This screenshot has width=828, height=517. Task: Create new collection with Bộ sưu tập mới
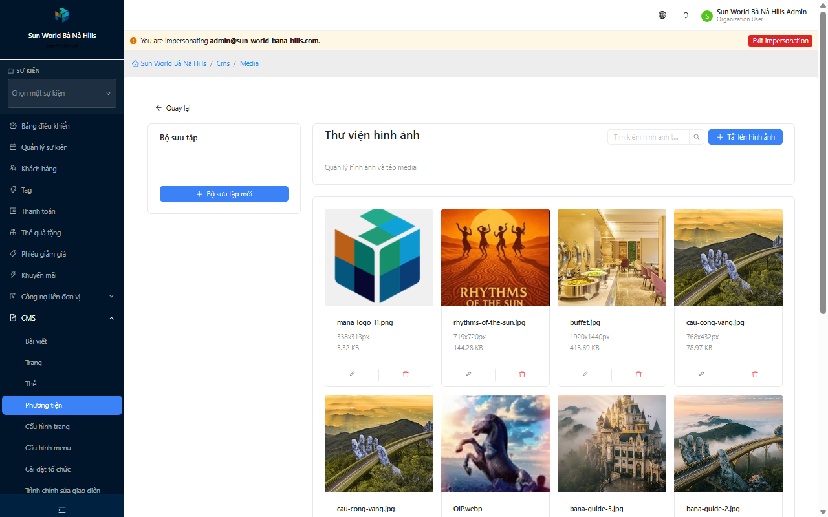pos(224,194)
